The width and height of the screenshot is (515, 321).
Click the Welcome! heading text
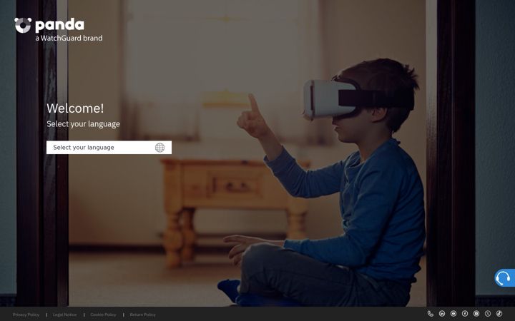tap(75, 108)
